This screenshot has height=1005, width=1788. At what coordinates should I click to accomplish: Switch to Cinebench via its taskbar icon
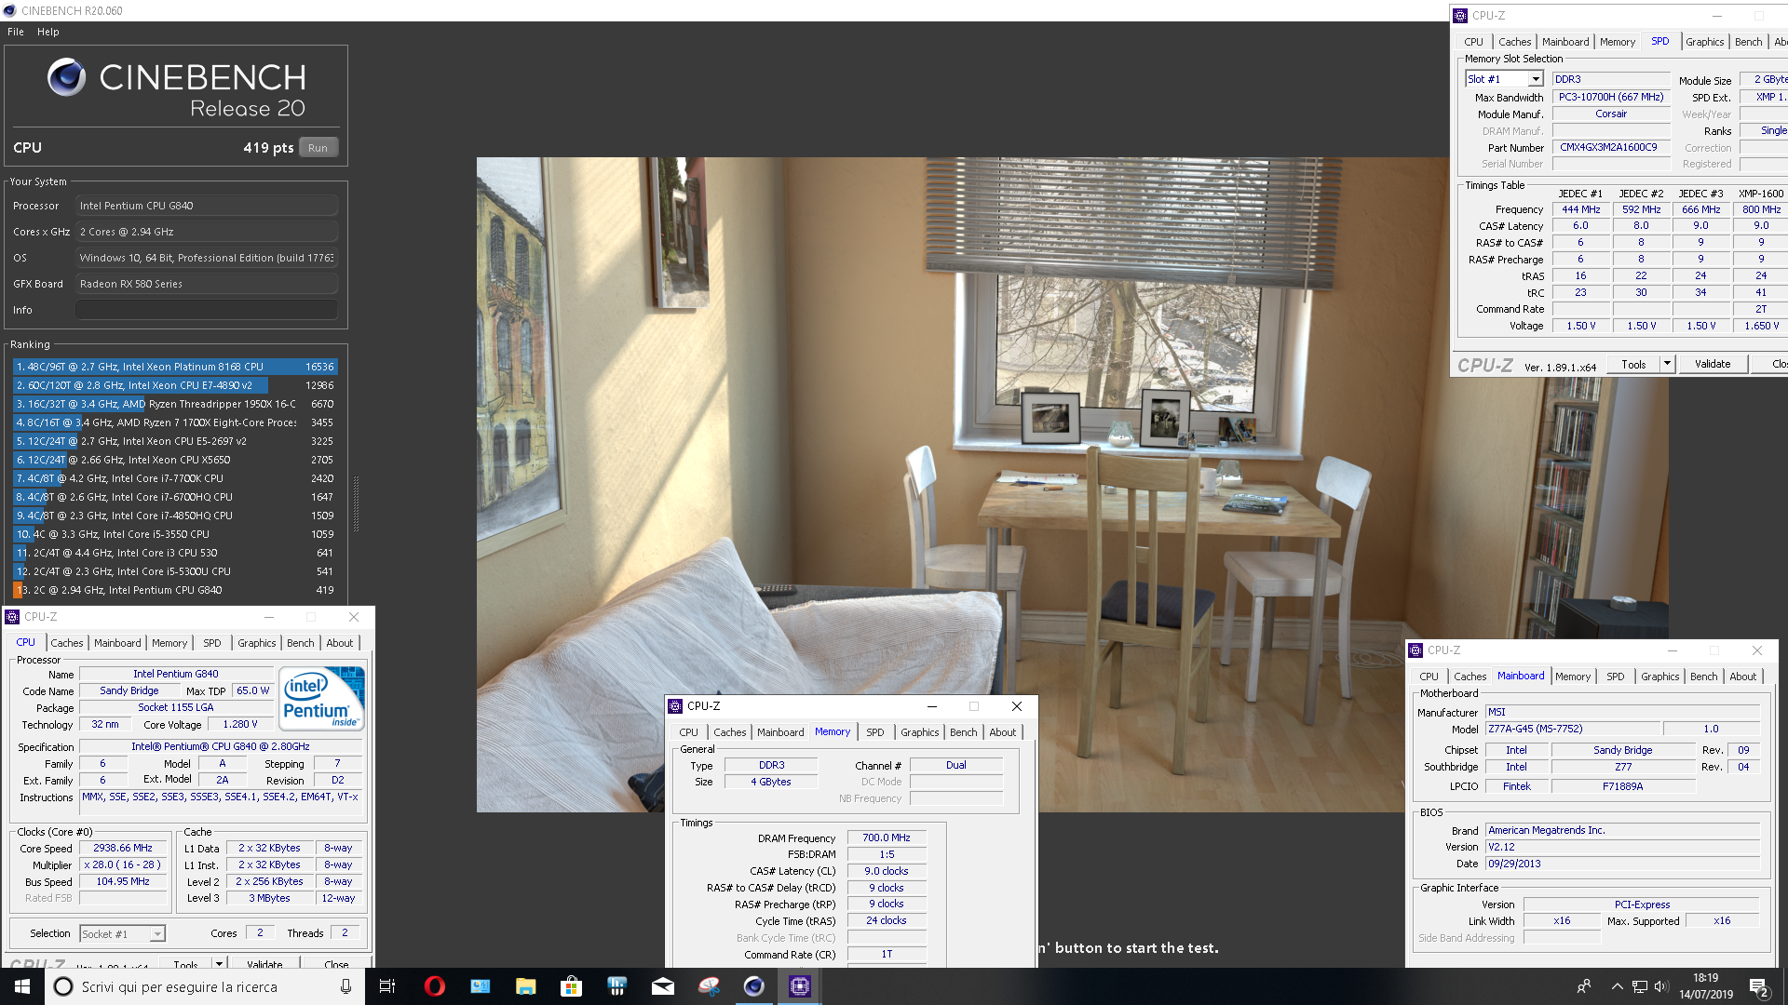pos(753,986)
